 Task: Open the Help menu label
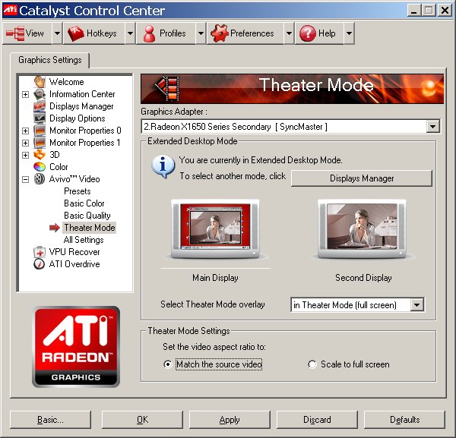(327, 33)
